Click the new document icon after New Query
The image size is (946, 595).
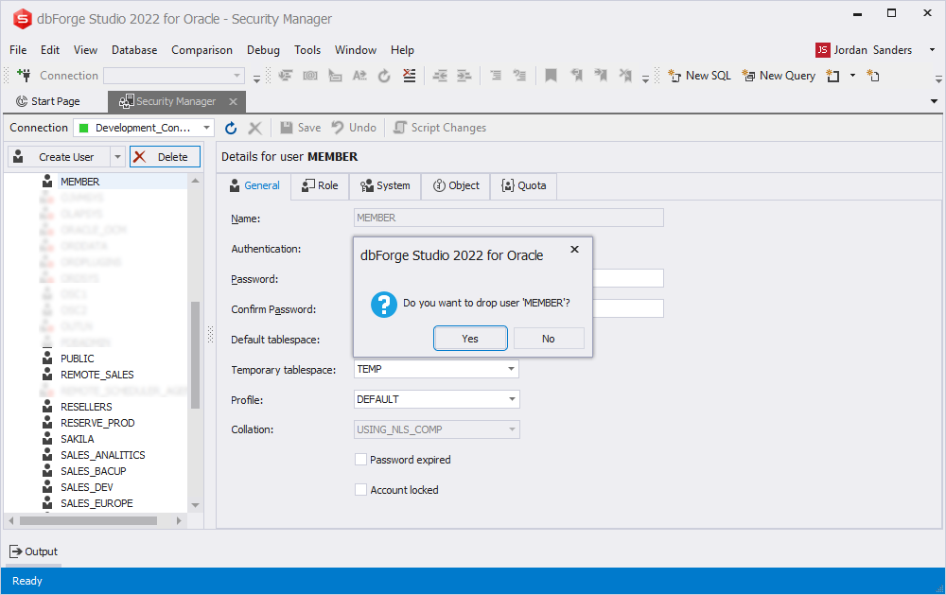coord(833,76)
